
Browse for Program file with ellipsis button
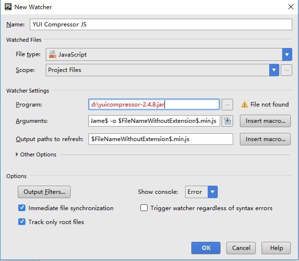(x=227, y=105)
